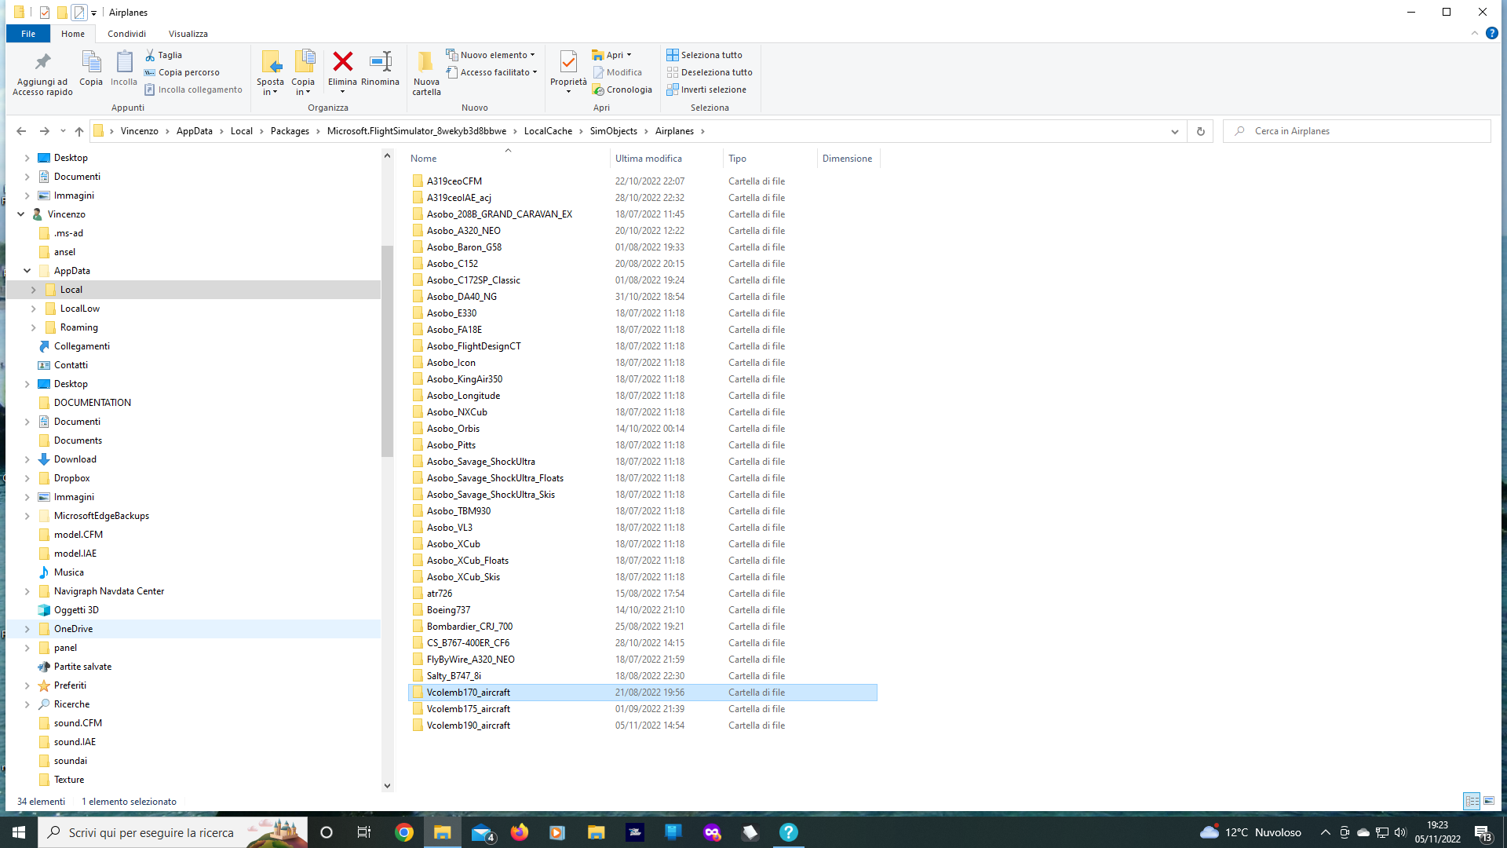Screen dimensions: 1507x848
Task: Switch to details view layout icon
Action: 1472,801
